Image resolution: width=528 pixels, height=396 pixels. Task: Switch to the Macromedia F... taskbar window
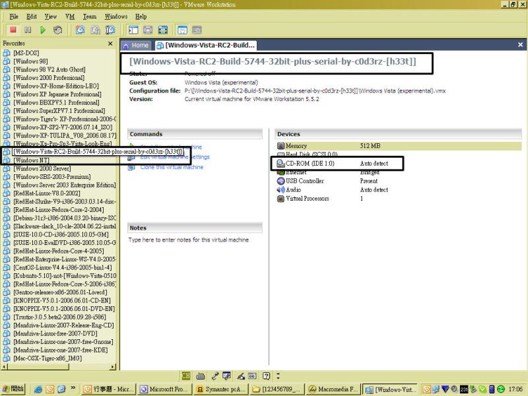333,389
